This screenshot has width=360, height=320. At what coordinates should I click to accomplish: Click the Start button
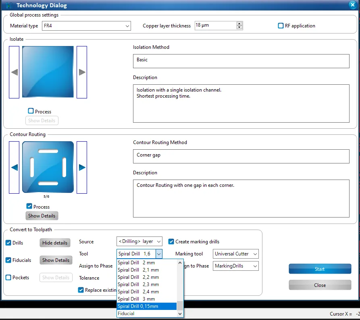click(x=320, y=269)
